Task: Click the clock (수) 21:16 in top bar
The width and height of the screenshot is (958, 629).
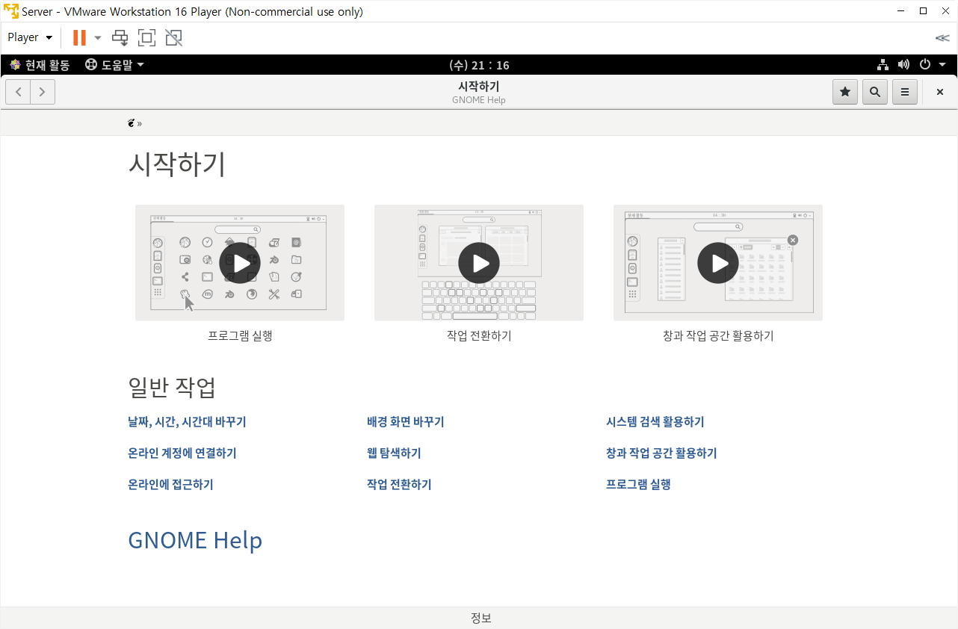Action: point(479,65)
